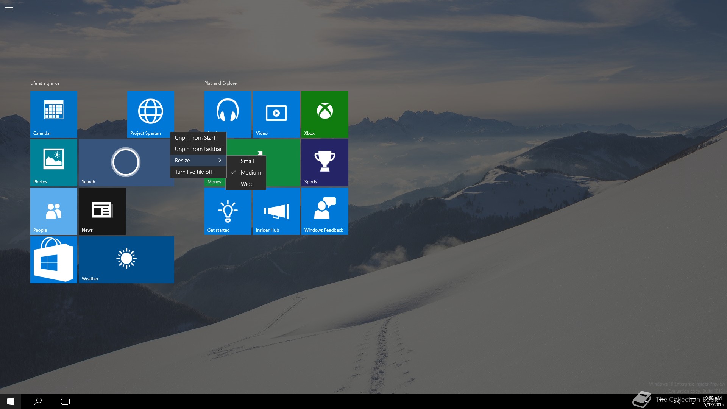Expand the Resize submenu arrow

pos(220,161)
